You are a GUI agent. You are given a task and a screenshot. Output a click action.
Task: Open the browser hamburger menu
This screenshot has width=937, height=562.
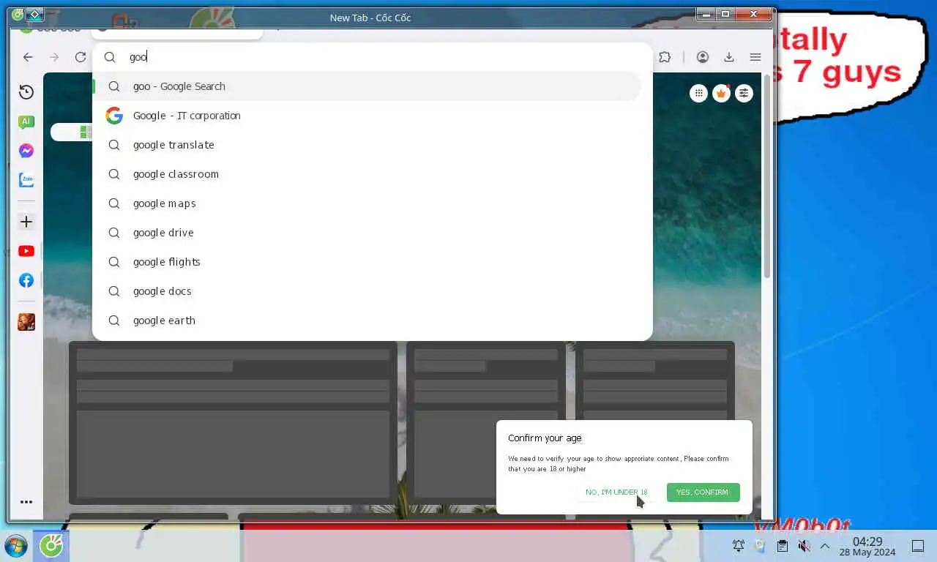(755, 57)
